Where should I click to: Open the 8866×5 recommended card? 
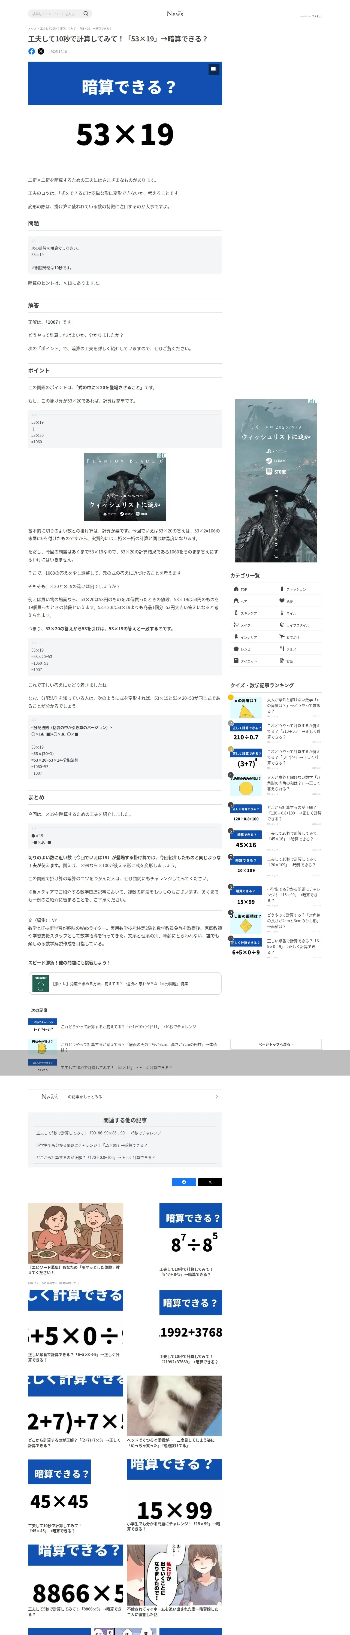coord(76,1581)
